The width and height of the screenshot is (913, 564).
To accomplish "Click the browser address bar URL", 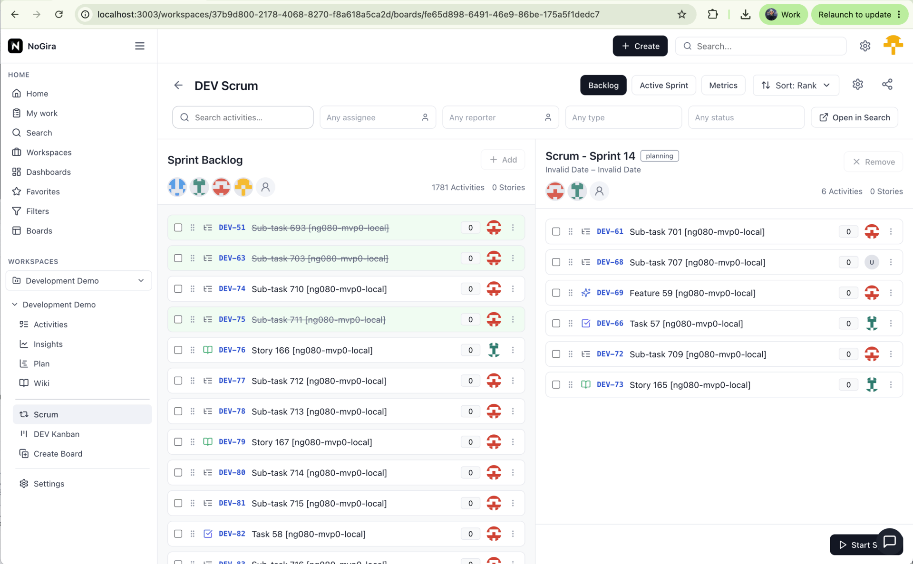I will [348, 14].
